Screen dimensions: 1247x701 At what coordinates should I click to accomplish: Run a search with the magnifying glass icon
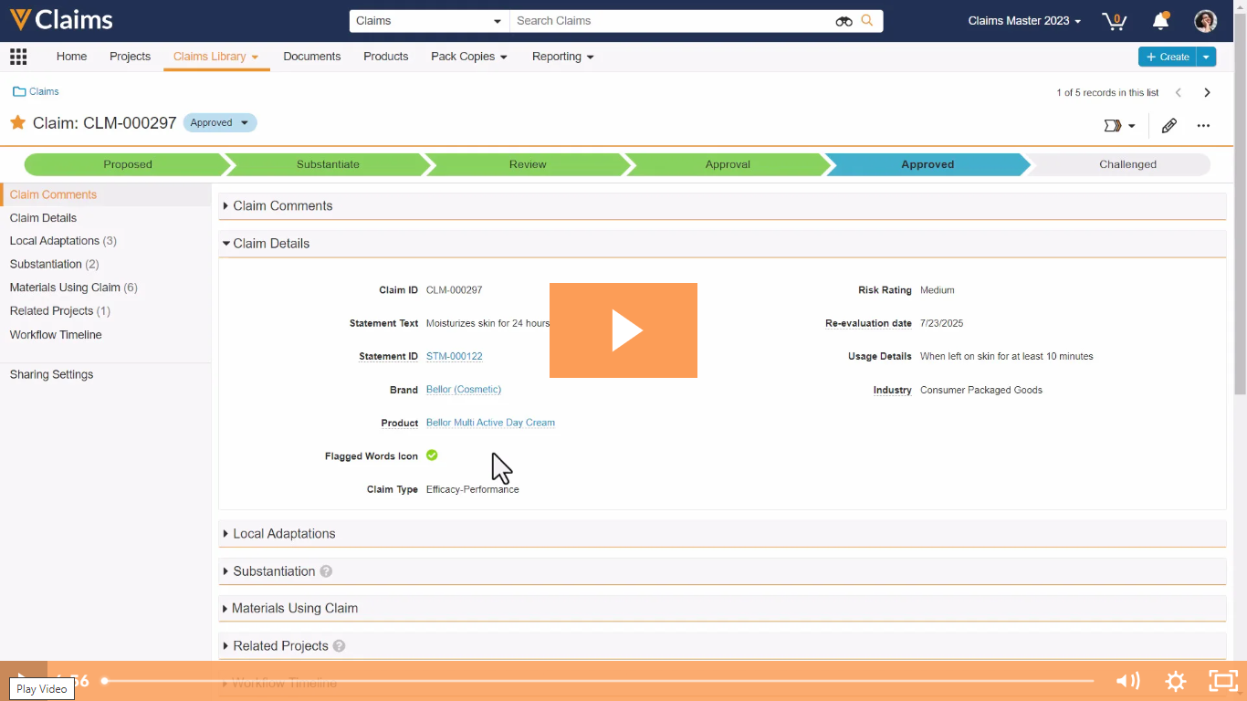click(x=867, y=20)
